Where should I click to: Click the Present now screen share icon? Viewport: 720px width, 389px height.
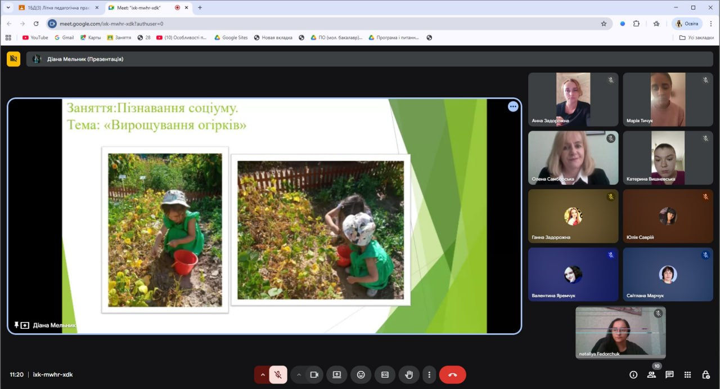[x=337, y=374]
